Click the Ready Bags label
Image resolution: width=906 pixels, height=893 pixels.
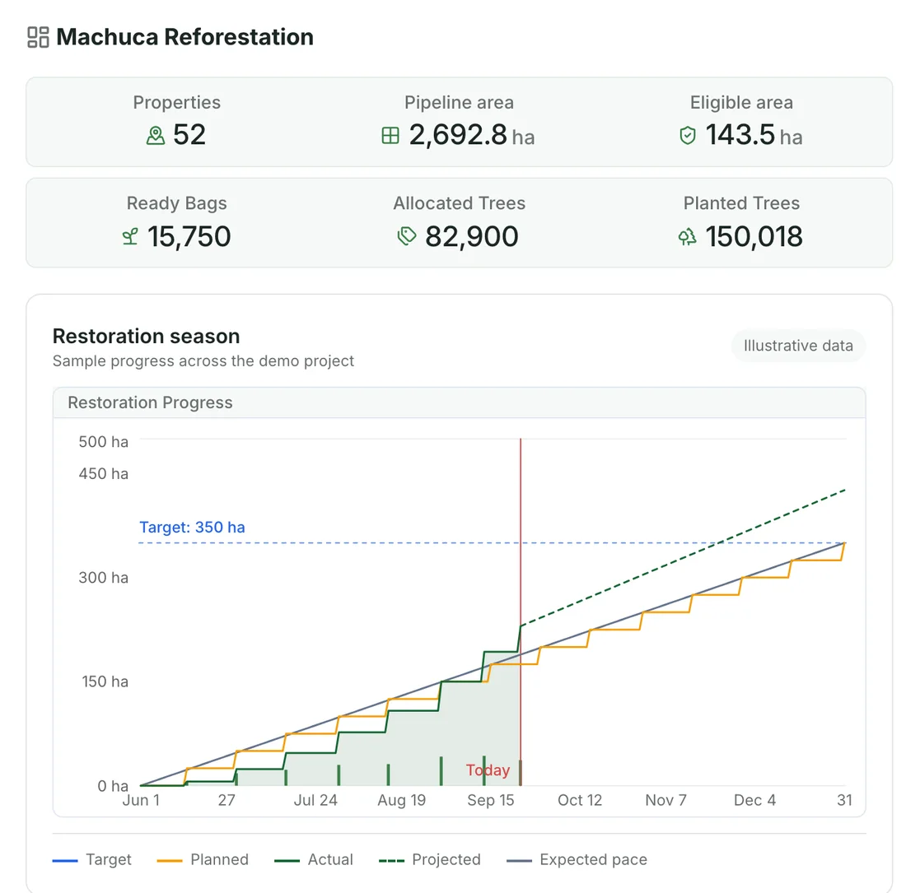pyautogui.click(x=177, y=203)
